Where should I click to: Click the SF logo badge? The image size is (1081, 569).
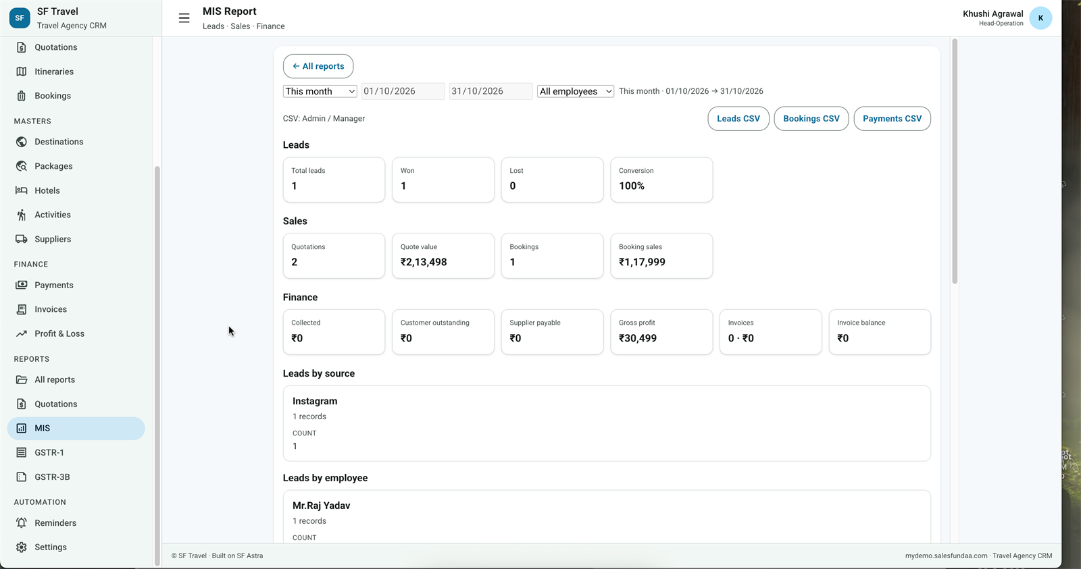[x=20, y=18]
